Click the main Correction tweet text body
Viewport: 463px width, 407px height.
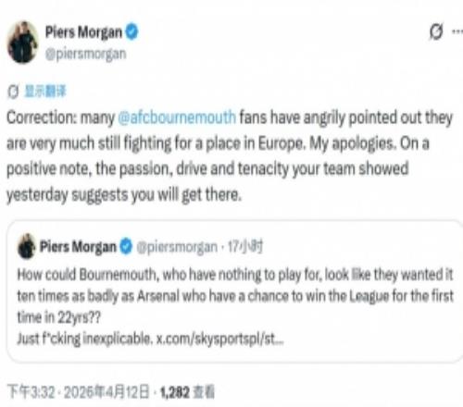[x=230, y=156]
